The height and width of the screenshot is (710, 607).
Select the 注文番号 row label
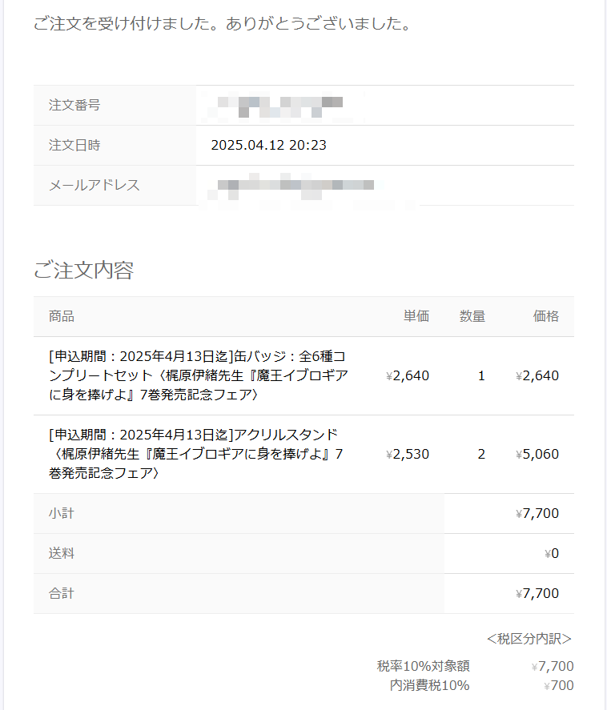(x=74, y=105)
